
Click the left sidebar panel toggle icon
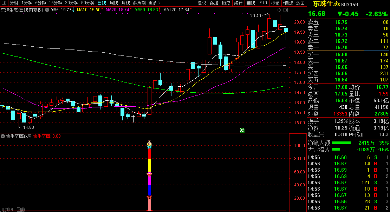click(4, 3)
